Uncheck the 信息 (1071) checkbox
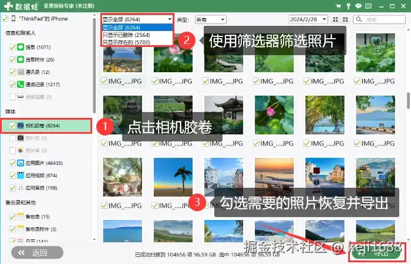 pyautogui.click(x=12, y=47)
